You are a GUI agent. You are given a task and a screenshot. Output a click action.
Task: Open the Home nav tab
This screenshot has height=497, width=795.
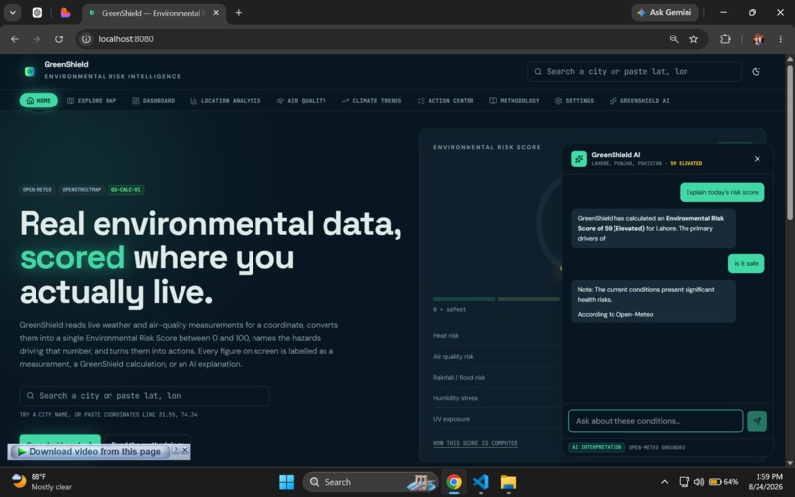click(38, 101)
